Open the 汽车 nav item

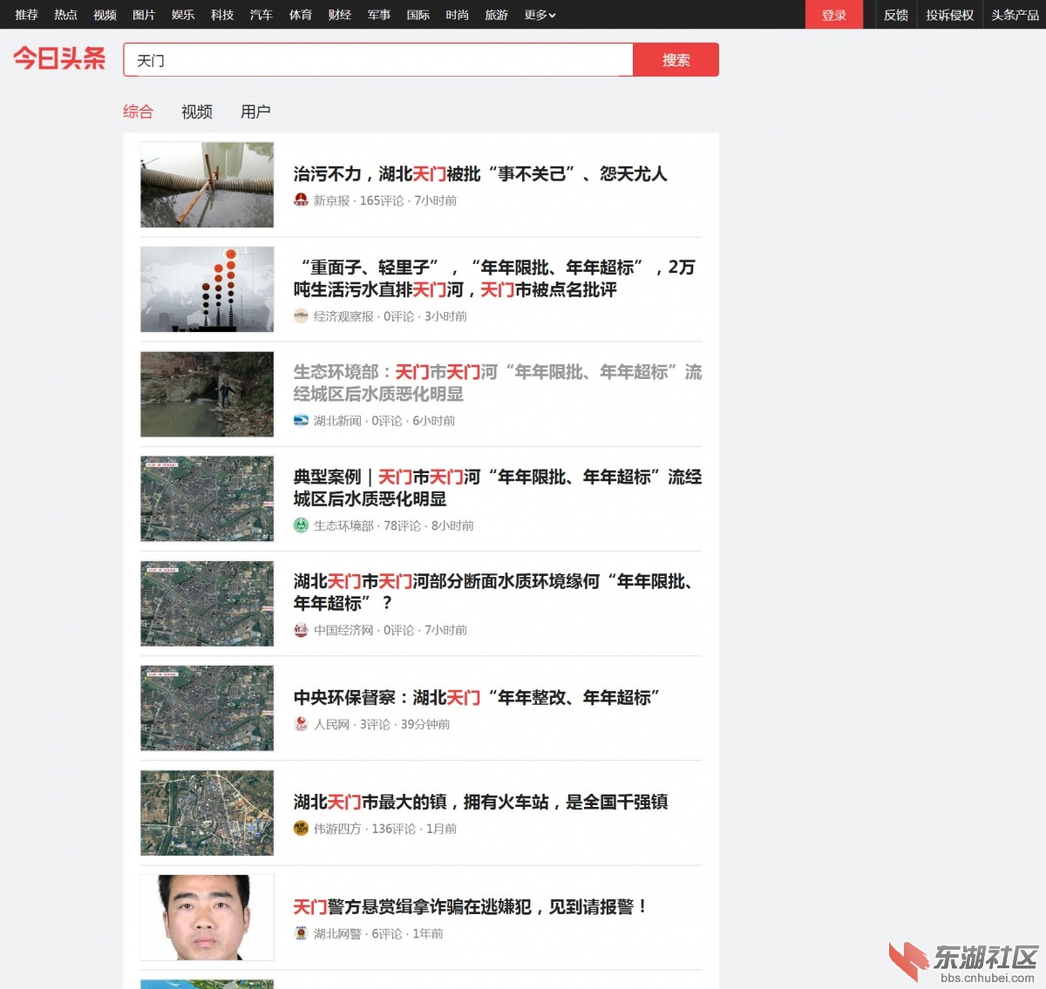pos(261,15)
